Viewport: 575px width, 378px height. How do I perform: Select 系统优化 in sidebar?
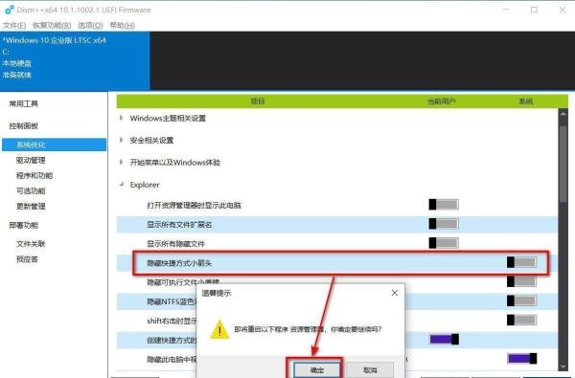55,145
